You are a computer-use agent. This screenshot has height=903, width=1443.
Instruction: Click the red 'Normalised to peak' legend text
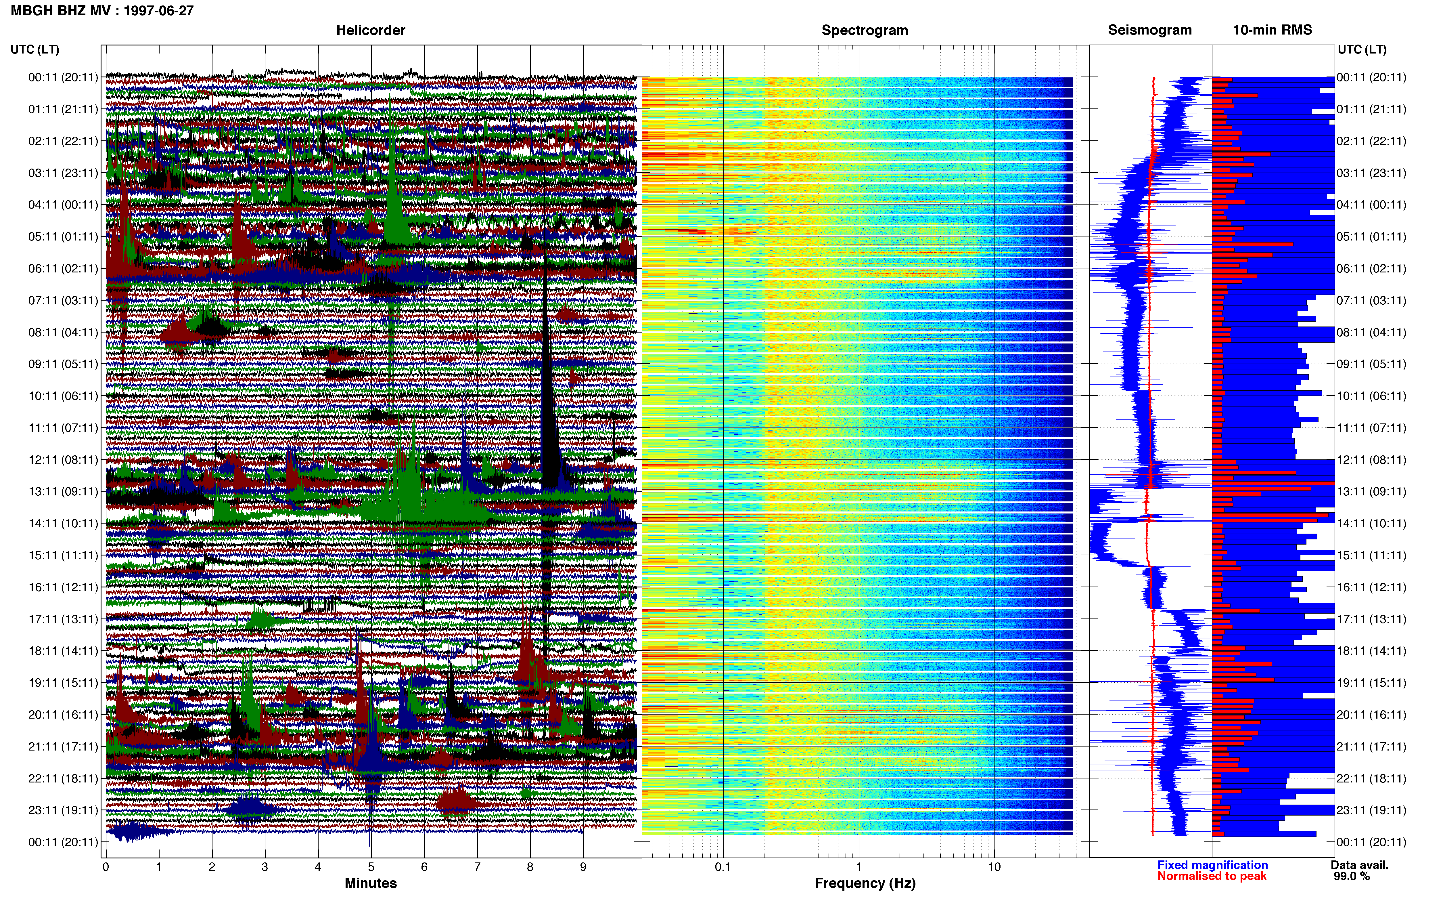pos(1212,876)
